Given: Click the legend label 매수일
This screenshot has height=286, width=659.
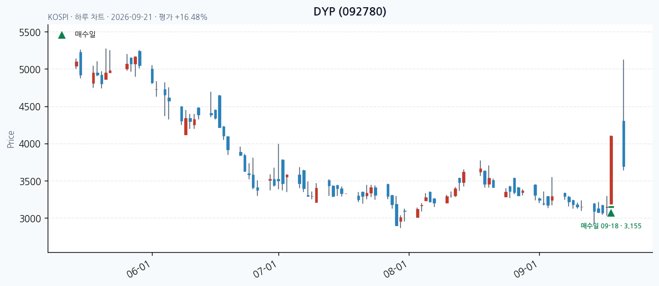Looking at the screenshot, I should tap(85, 35).
